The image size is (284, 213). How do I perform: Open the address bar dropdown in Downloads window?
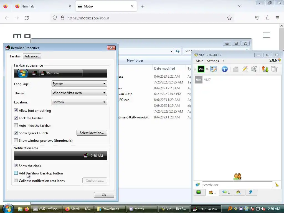(171, 51)
